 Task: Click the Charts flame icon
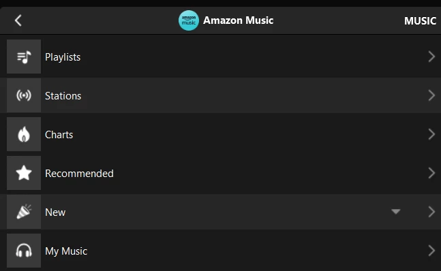[x=24, y=134]
